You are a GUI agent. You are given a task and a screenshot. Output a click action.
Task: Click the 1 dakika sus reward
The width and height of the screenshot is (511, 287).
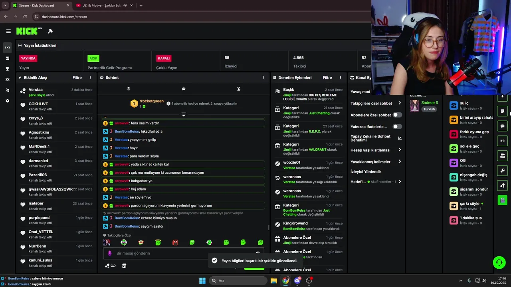(x=471, y=220)
